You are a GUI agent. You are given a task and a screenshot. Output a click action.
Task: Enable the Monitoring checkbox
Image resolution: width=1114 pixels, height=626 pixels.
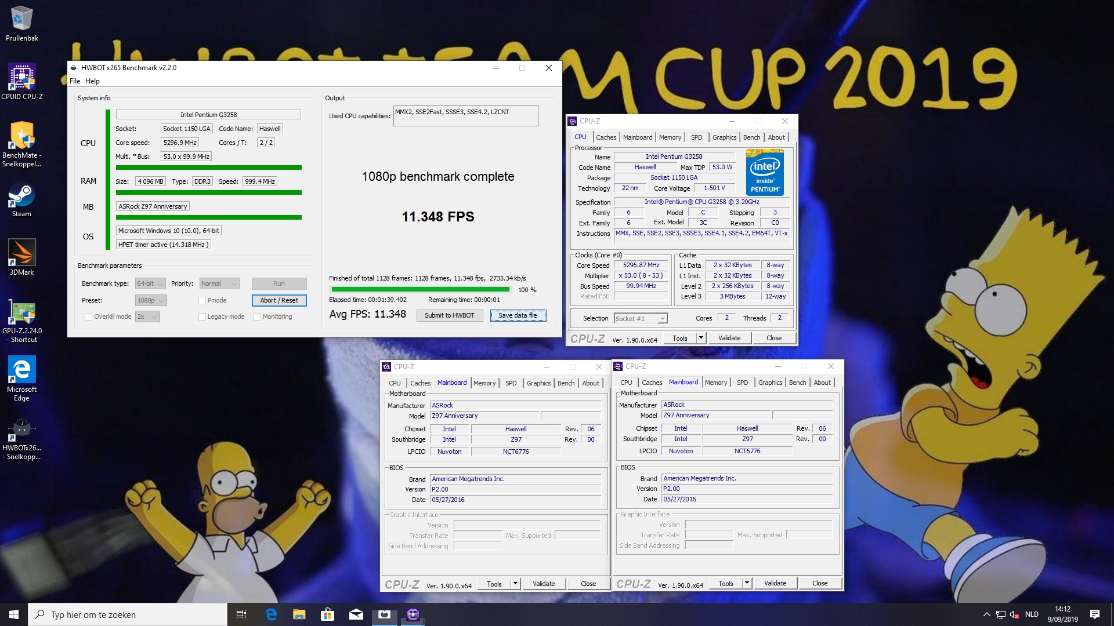(x=257, y=316)
